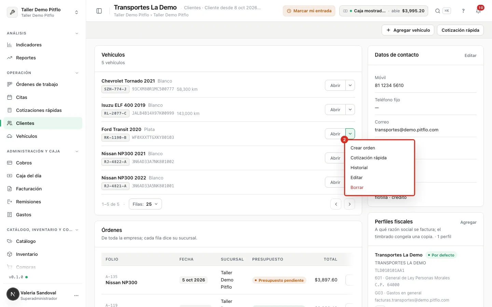The width and height of the screenshot is (492, 307).
Task: Switch workshop using Taller Demo Pitflo selector
Action: (43, 12)
